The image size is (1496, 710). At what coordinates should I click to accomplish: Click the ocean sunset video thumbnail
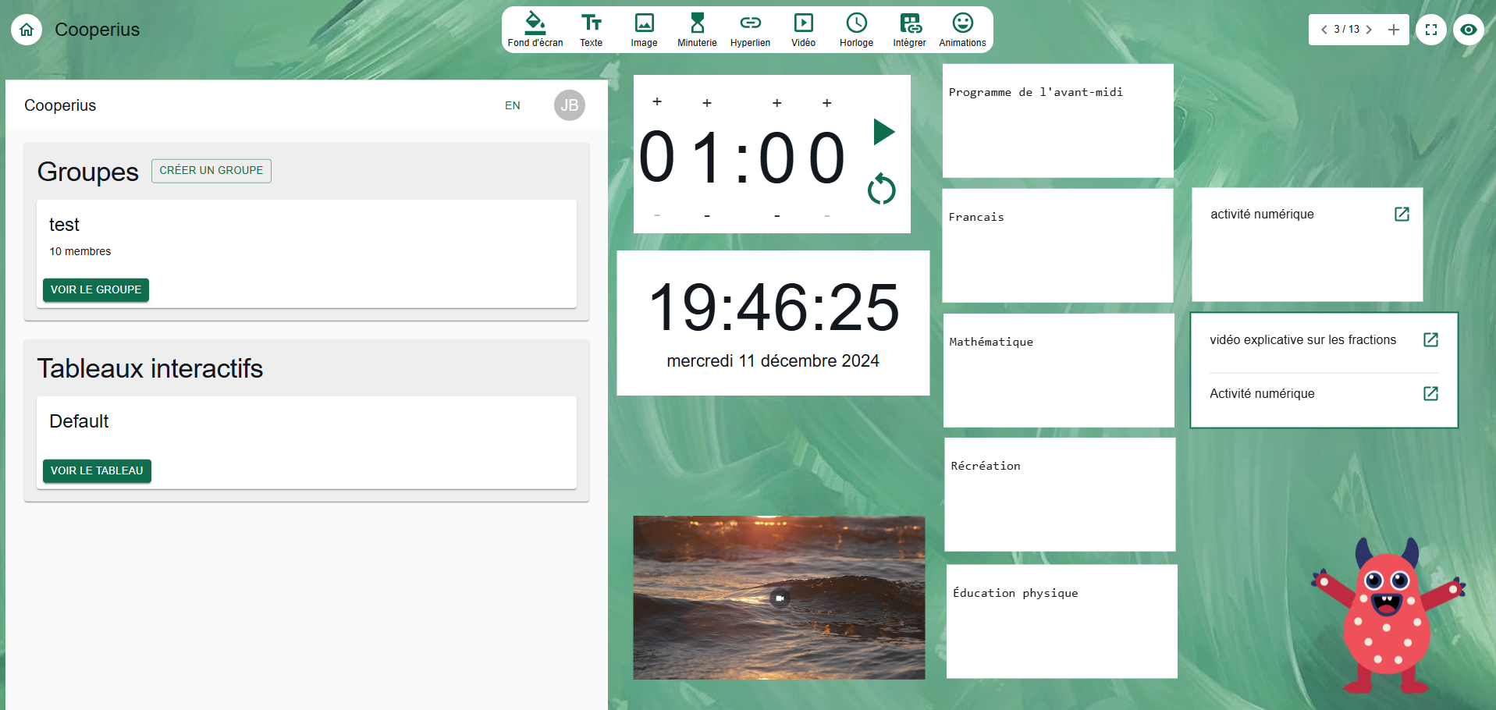(x=779, y=598)
